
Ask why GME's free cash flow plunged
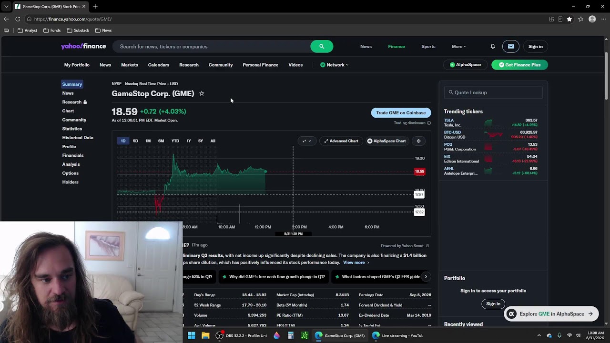pos(274,277)
